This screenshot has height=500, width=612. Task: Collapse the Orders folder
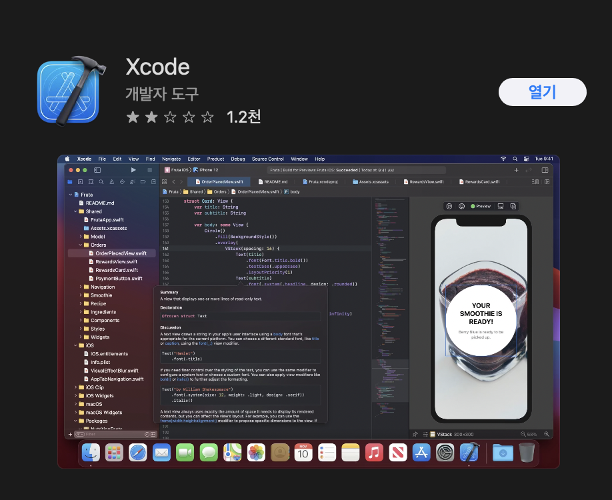pyautogui.click(x=81, y=245)
